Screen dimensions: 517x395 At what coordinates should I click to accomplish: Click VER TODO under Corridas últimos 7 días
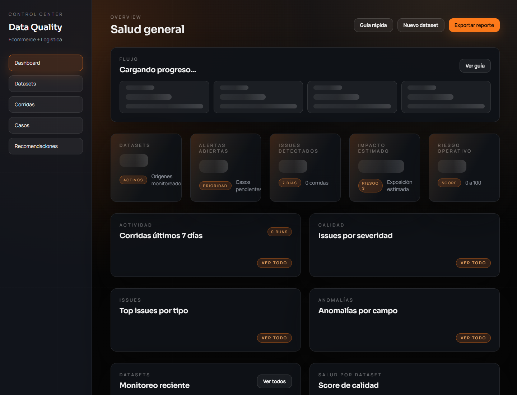pos(274,263)
